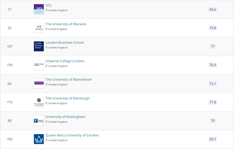Open Queen Mary University of London link
The height and width of the screenshot is (149, 234).
tap(72, 135)
